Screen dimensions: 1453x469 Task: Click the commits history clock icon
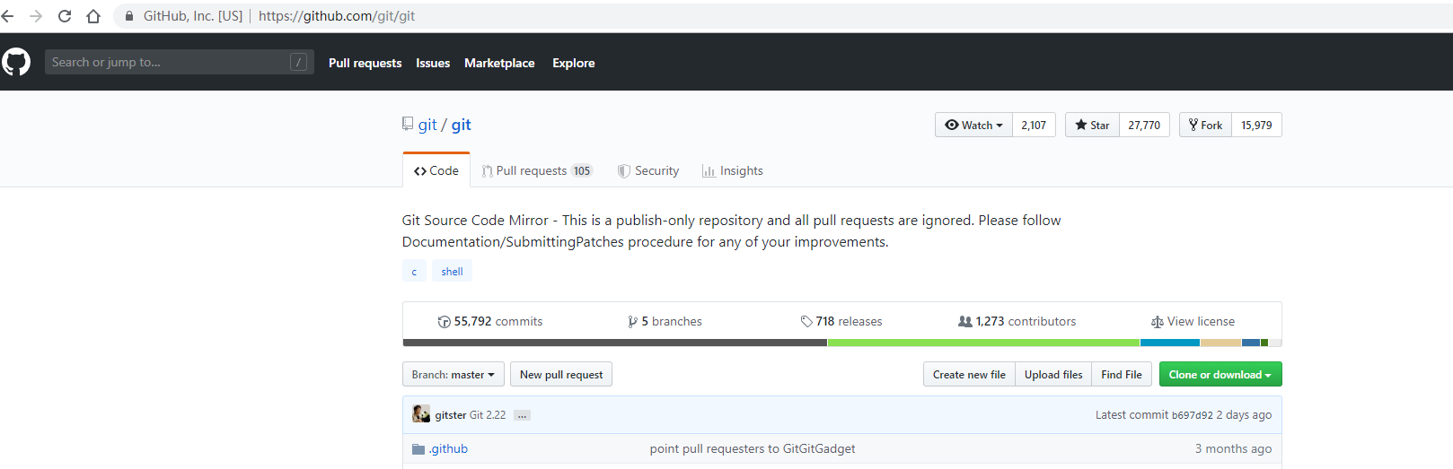(444, 322)
